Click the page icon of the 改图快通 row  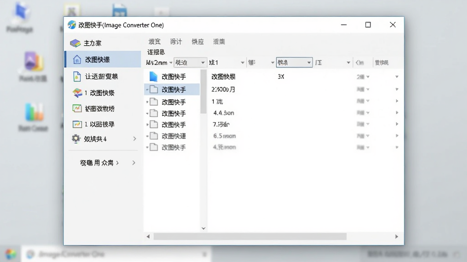click(154, 136)
